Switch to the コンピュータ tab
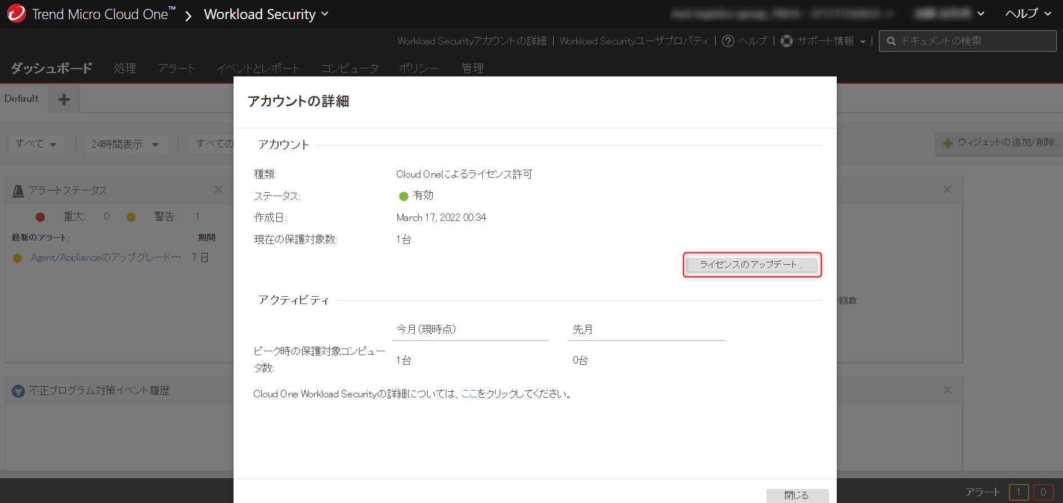This screenshot has width=1063, height=503. 349,68
